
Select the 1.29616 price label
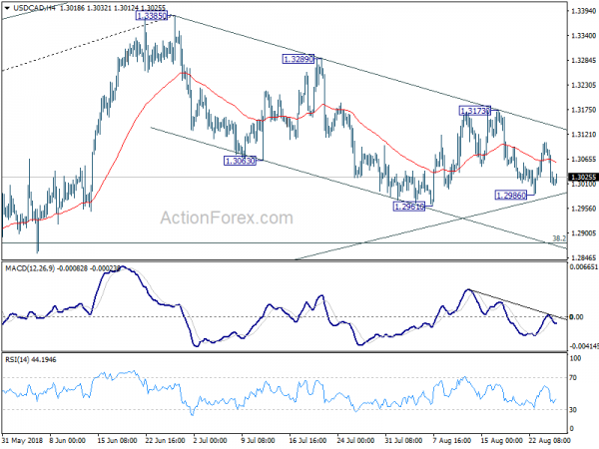(408, 207)
